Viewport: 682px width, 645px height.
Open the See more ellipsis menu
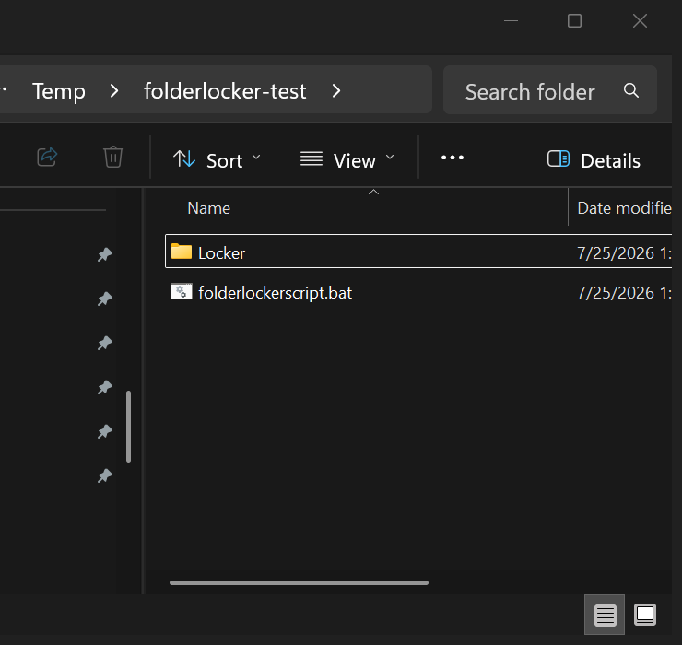coord(453,158)
